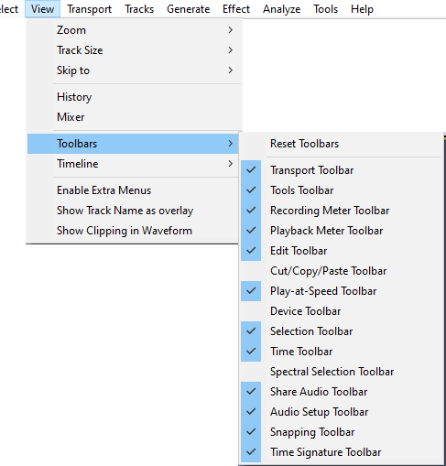Open the Mixer entry

click(133, 117)
